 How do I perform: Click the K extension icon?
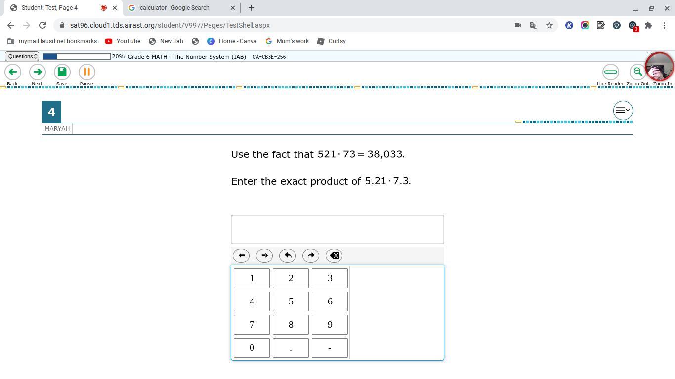click(569, 25)
